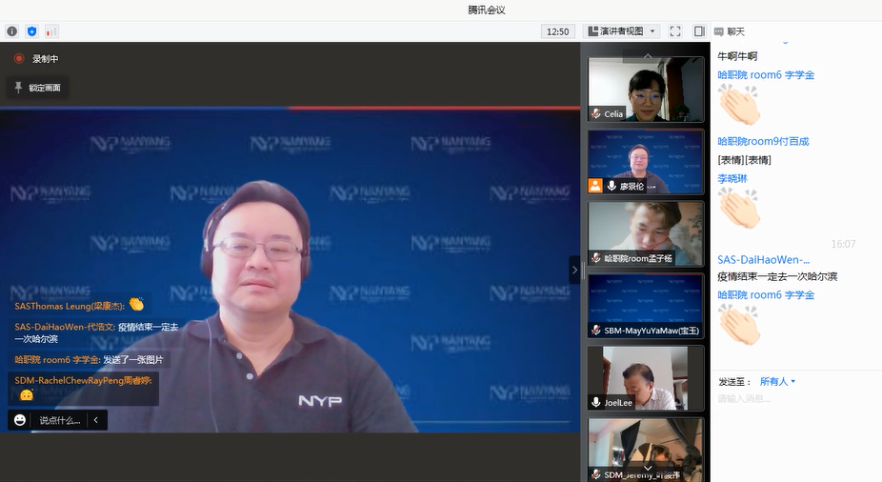The image size is (882, 482).
Task: Click the clapping emoji above 哈职院room9付百成
Action: coord(739,105)
